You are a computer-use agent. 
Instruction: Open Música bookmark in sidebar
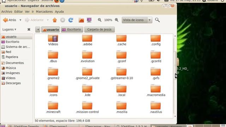[17, 68]
